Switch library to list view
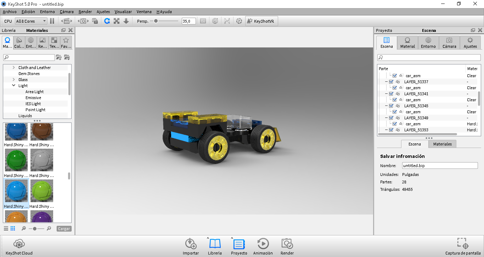The width and height of the screenshot is (484, 257). pos(6,229)
